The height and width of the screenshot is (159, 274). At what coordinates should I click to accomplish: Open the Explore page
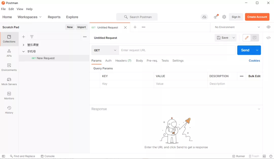(x=72, y=17)
